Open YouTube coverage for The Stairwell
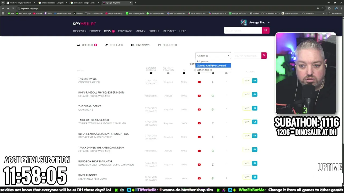The width and height of the screenshot is (344, 193). (x=199, y=82)
